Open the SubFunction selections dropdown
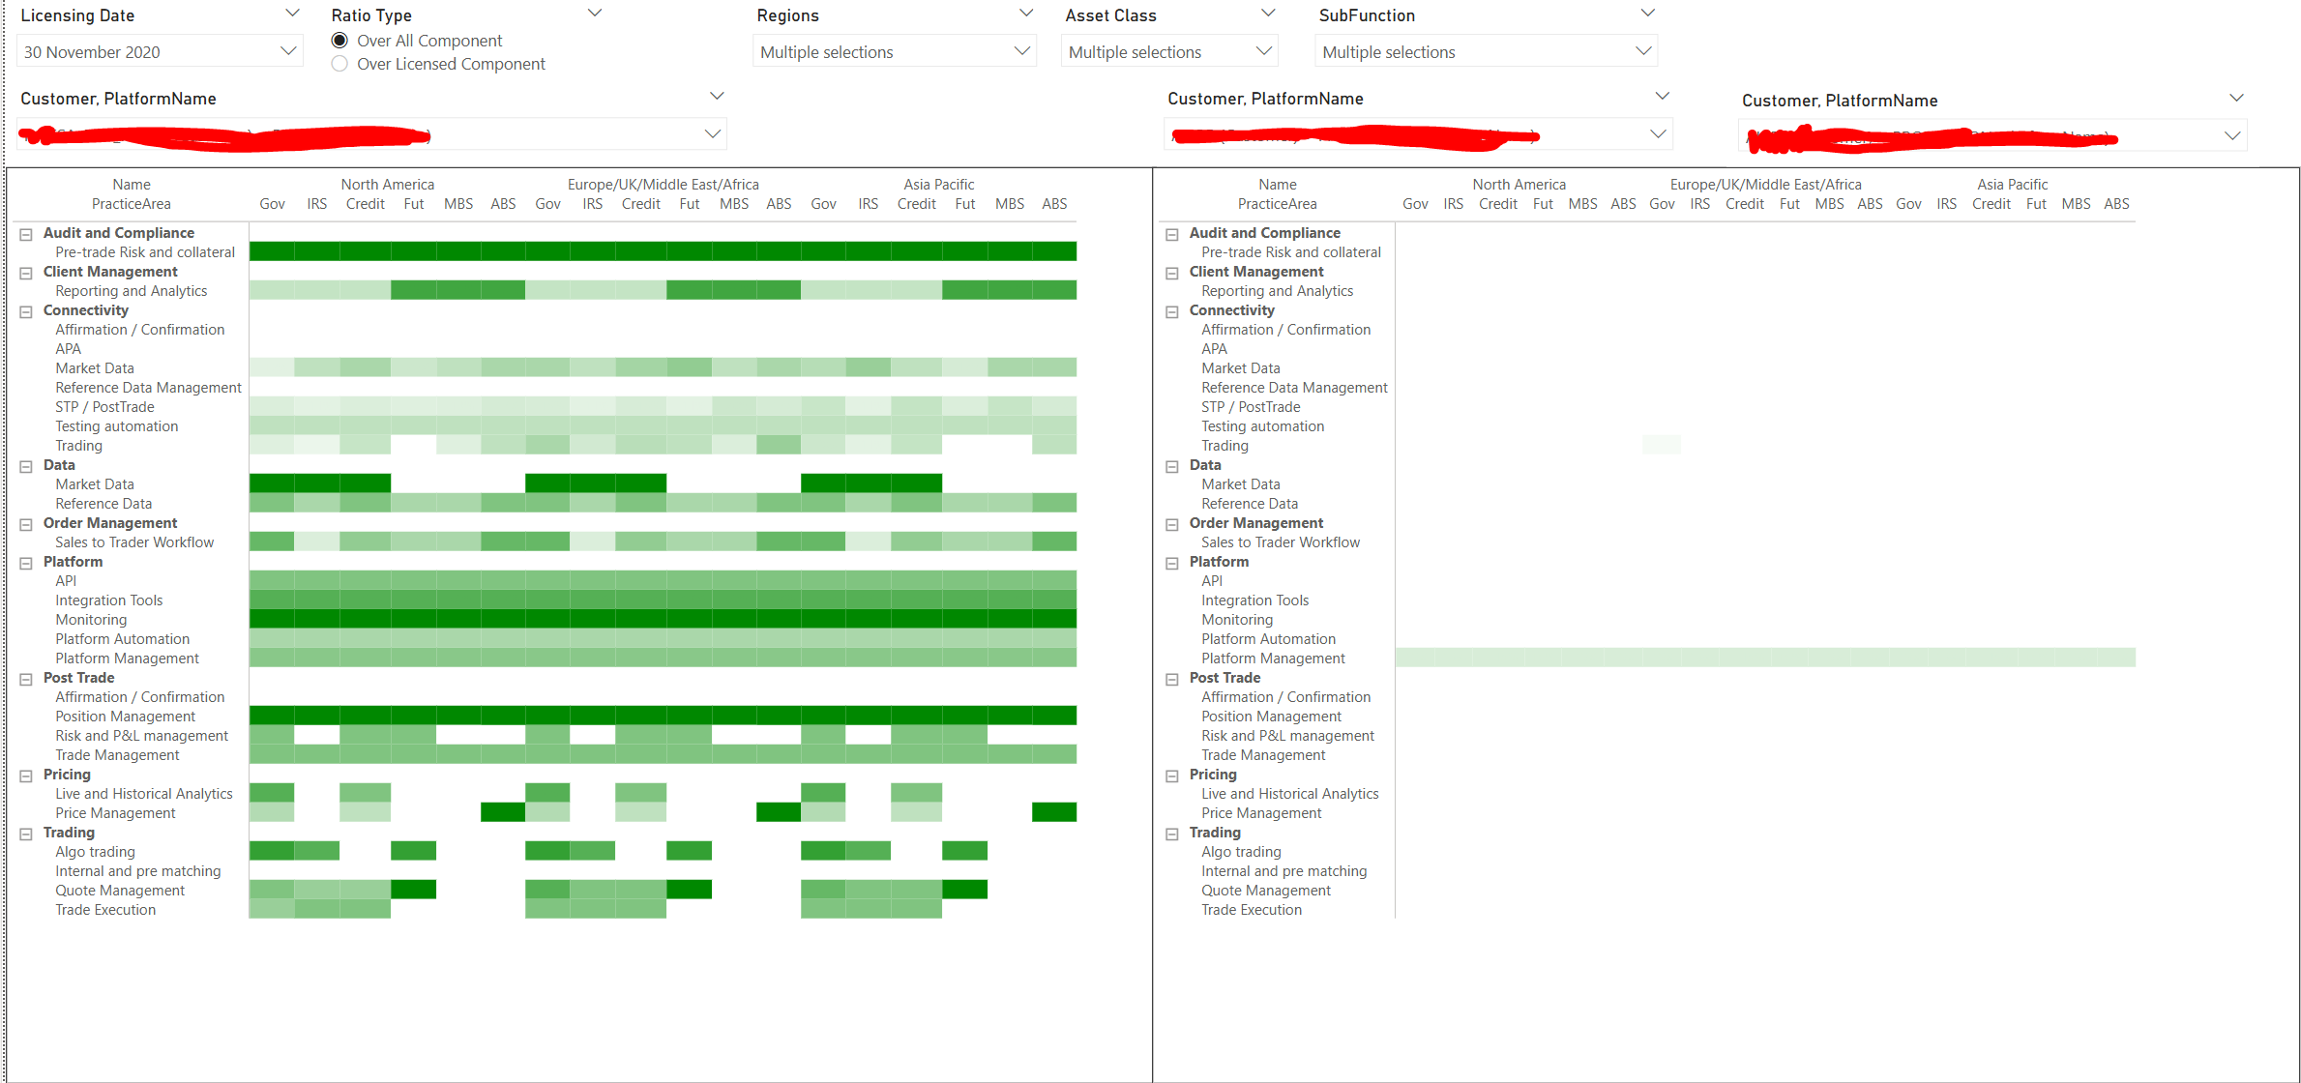Viewport: 2301px width, 1083px height. pos(1642,51)
